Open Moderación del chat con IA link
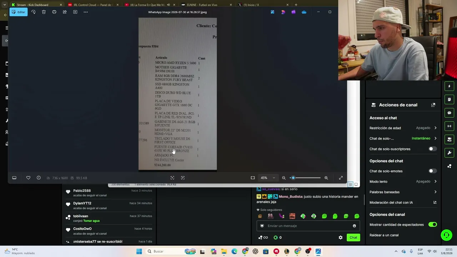This screenshot has width=457, height=257. pyautogui.click(x=403, y=202)
